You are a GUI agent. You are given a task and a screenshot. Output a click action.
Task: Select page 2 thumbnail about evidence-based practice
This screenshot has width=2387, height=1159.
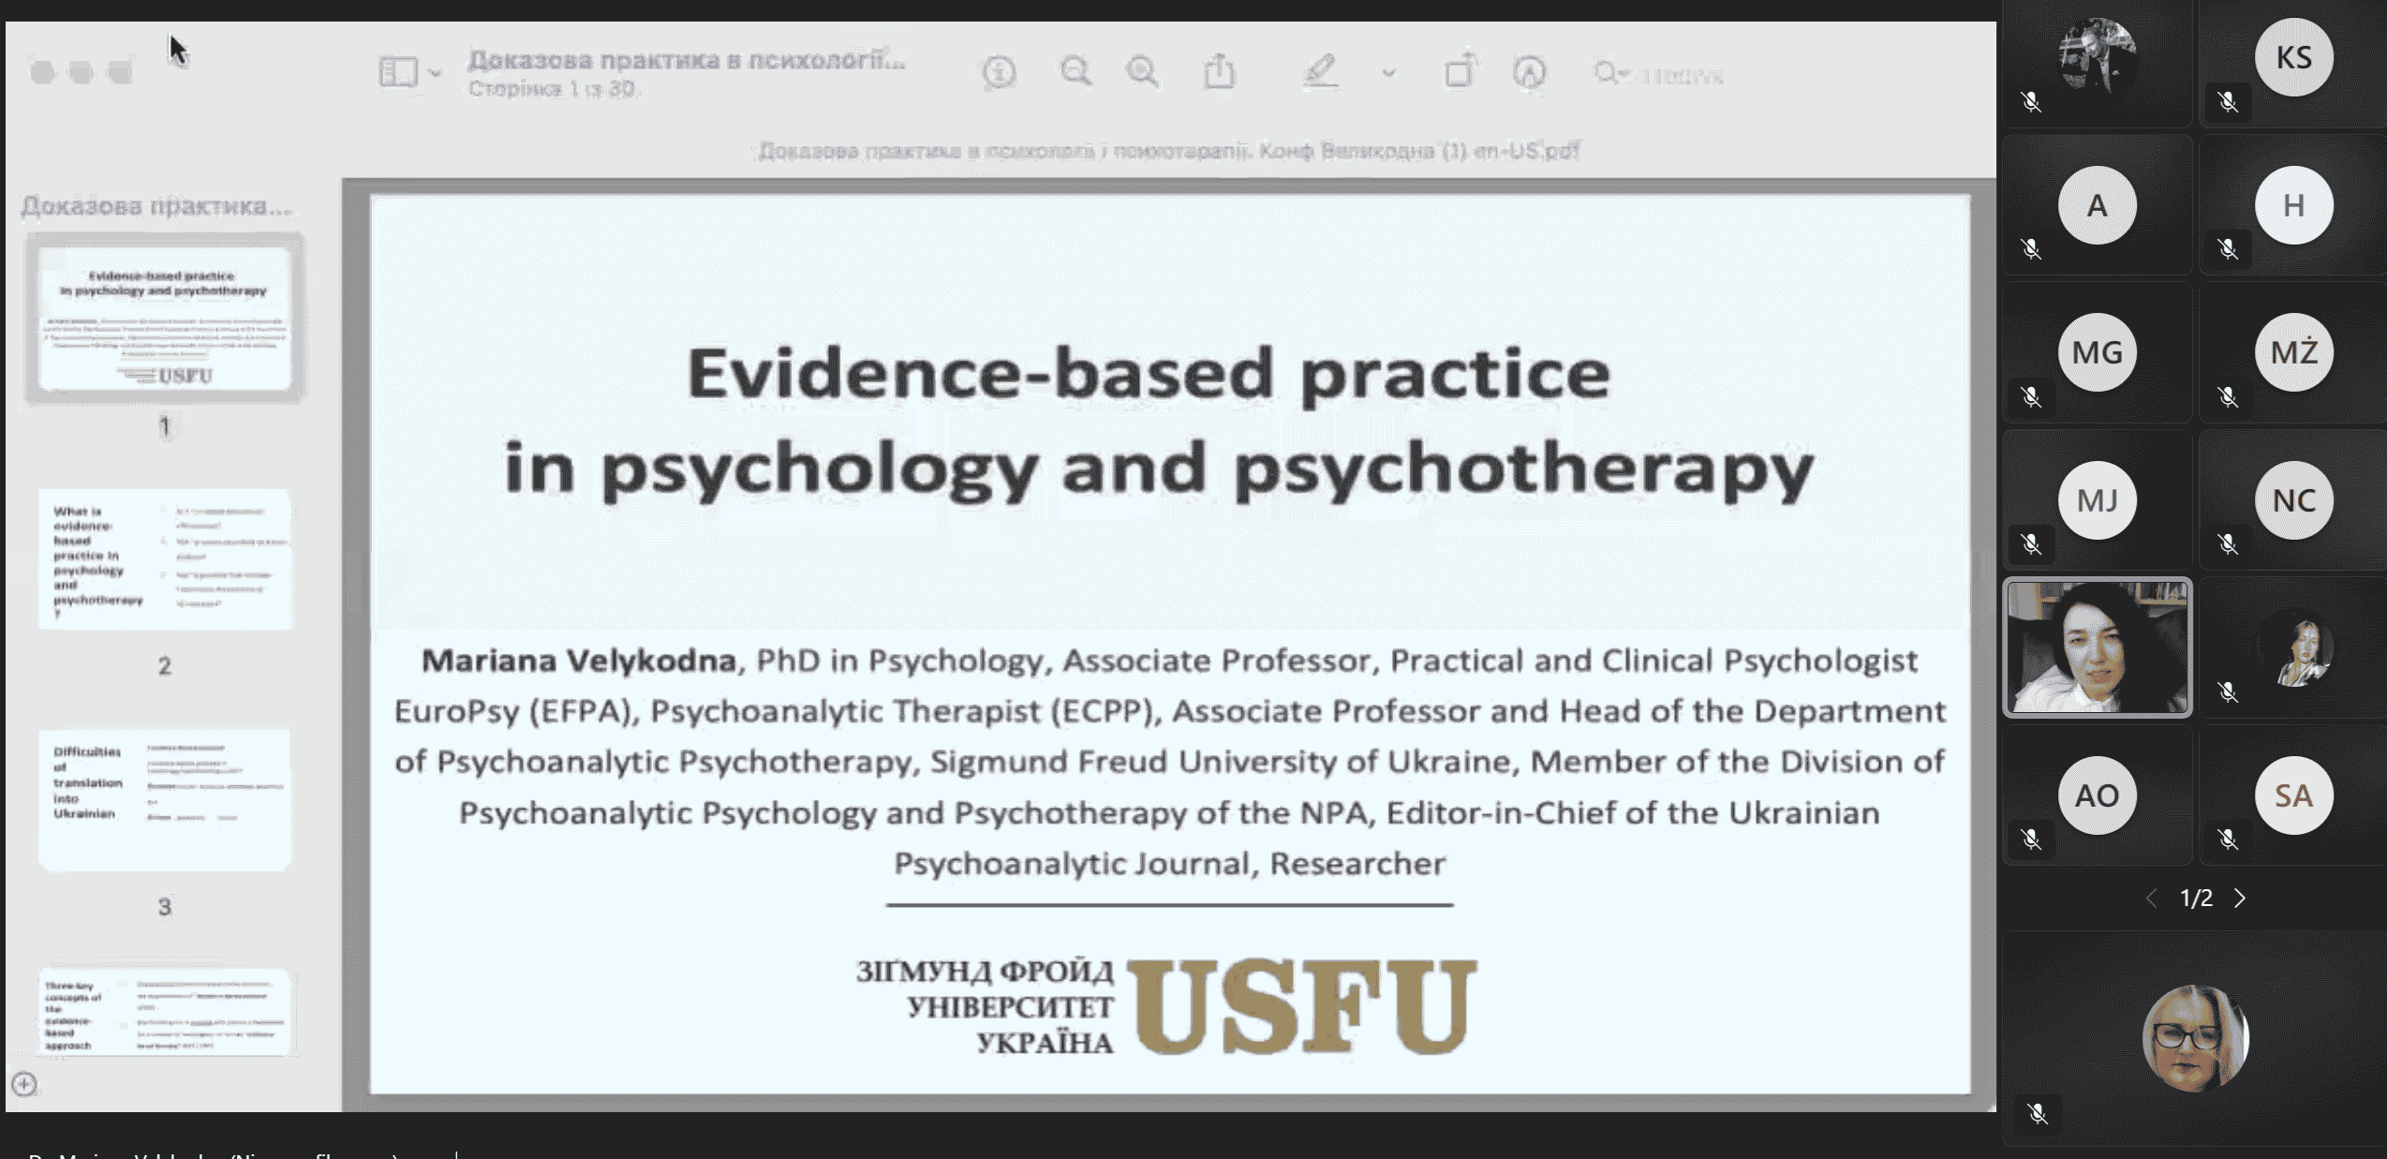coord(165,559)
